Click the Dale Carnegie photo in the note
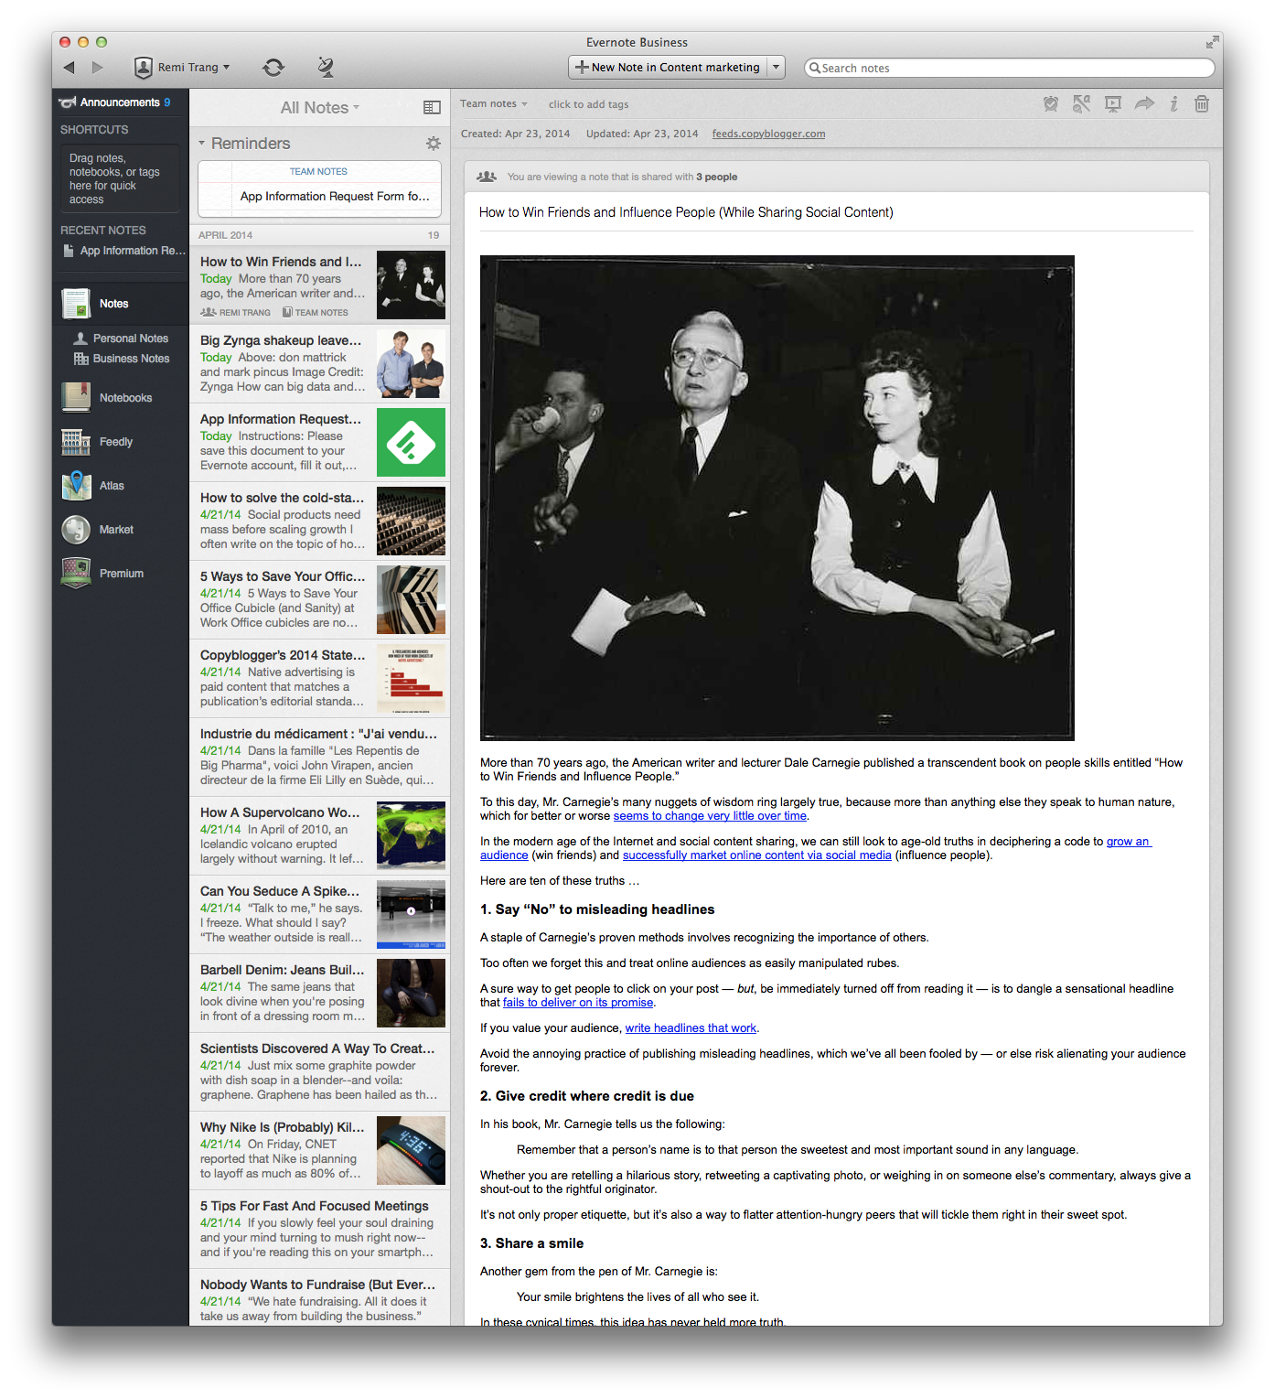Screen dimensions: 1275x1398 [777, 498]
